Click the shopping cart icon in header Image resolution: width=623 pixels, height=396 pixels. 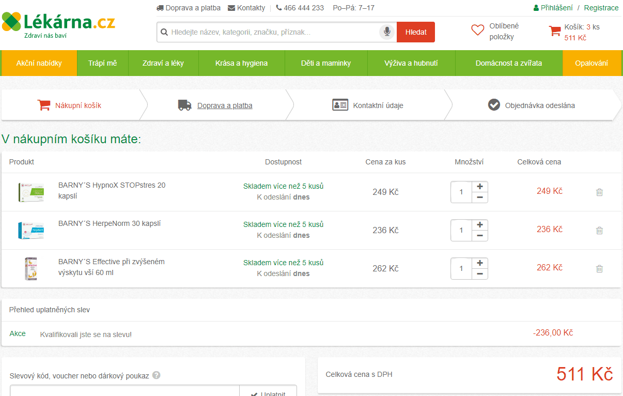555,31
